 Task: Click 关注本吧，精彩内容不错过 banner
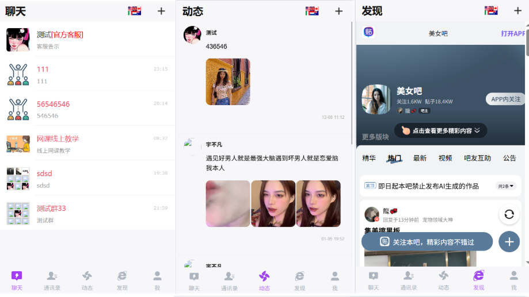[x=427, y=241]
